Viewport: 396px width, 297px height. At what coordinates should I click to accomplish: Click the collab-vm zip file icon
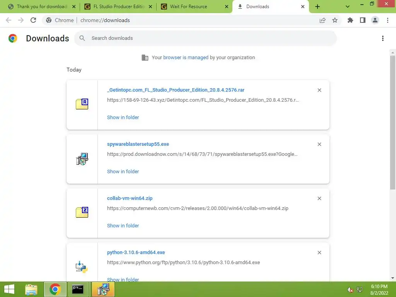tap(82, 212)
